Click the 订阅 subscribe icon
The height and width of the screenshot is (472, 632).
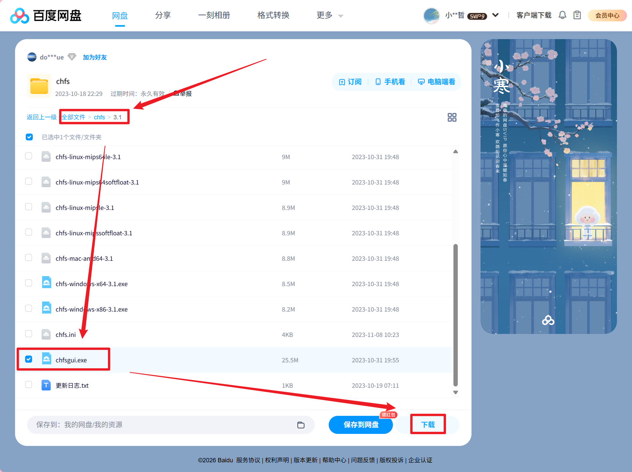pyautogui.click(x=342, y=82)
